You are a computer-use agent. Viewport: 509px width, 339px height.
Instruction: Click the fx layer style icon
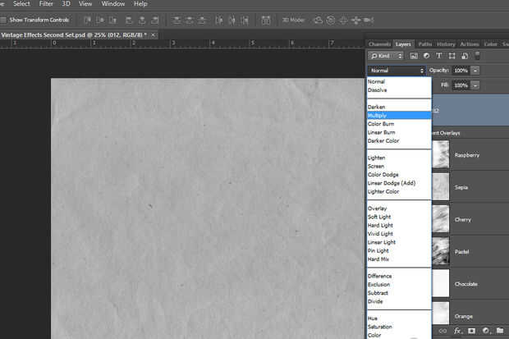click(x=457, y=332)
